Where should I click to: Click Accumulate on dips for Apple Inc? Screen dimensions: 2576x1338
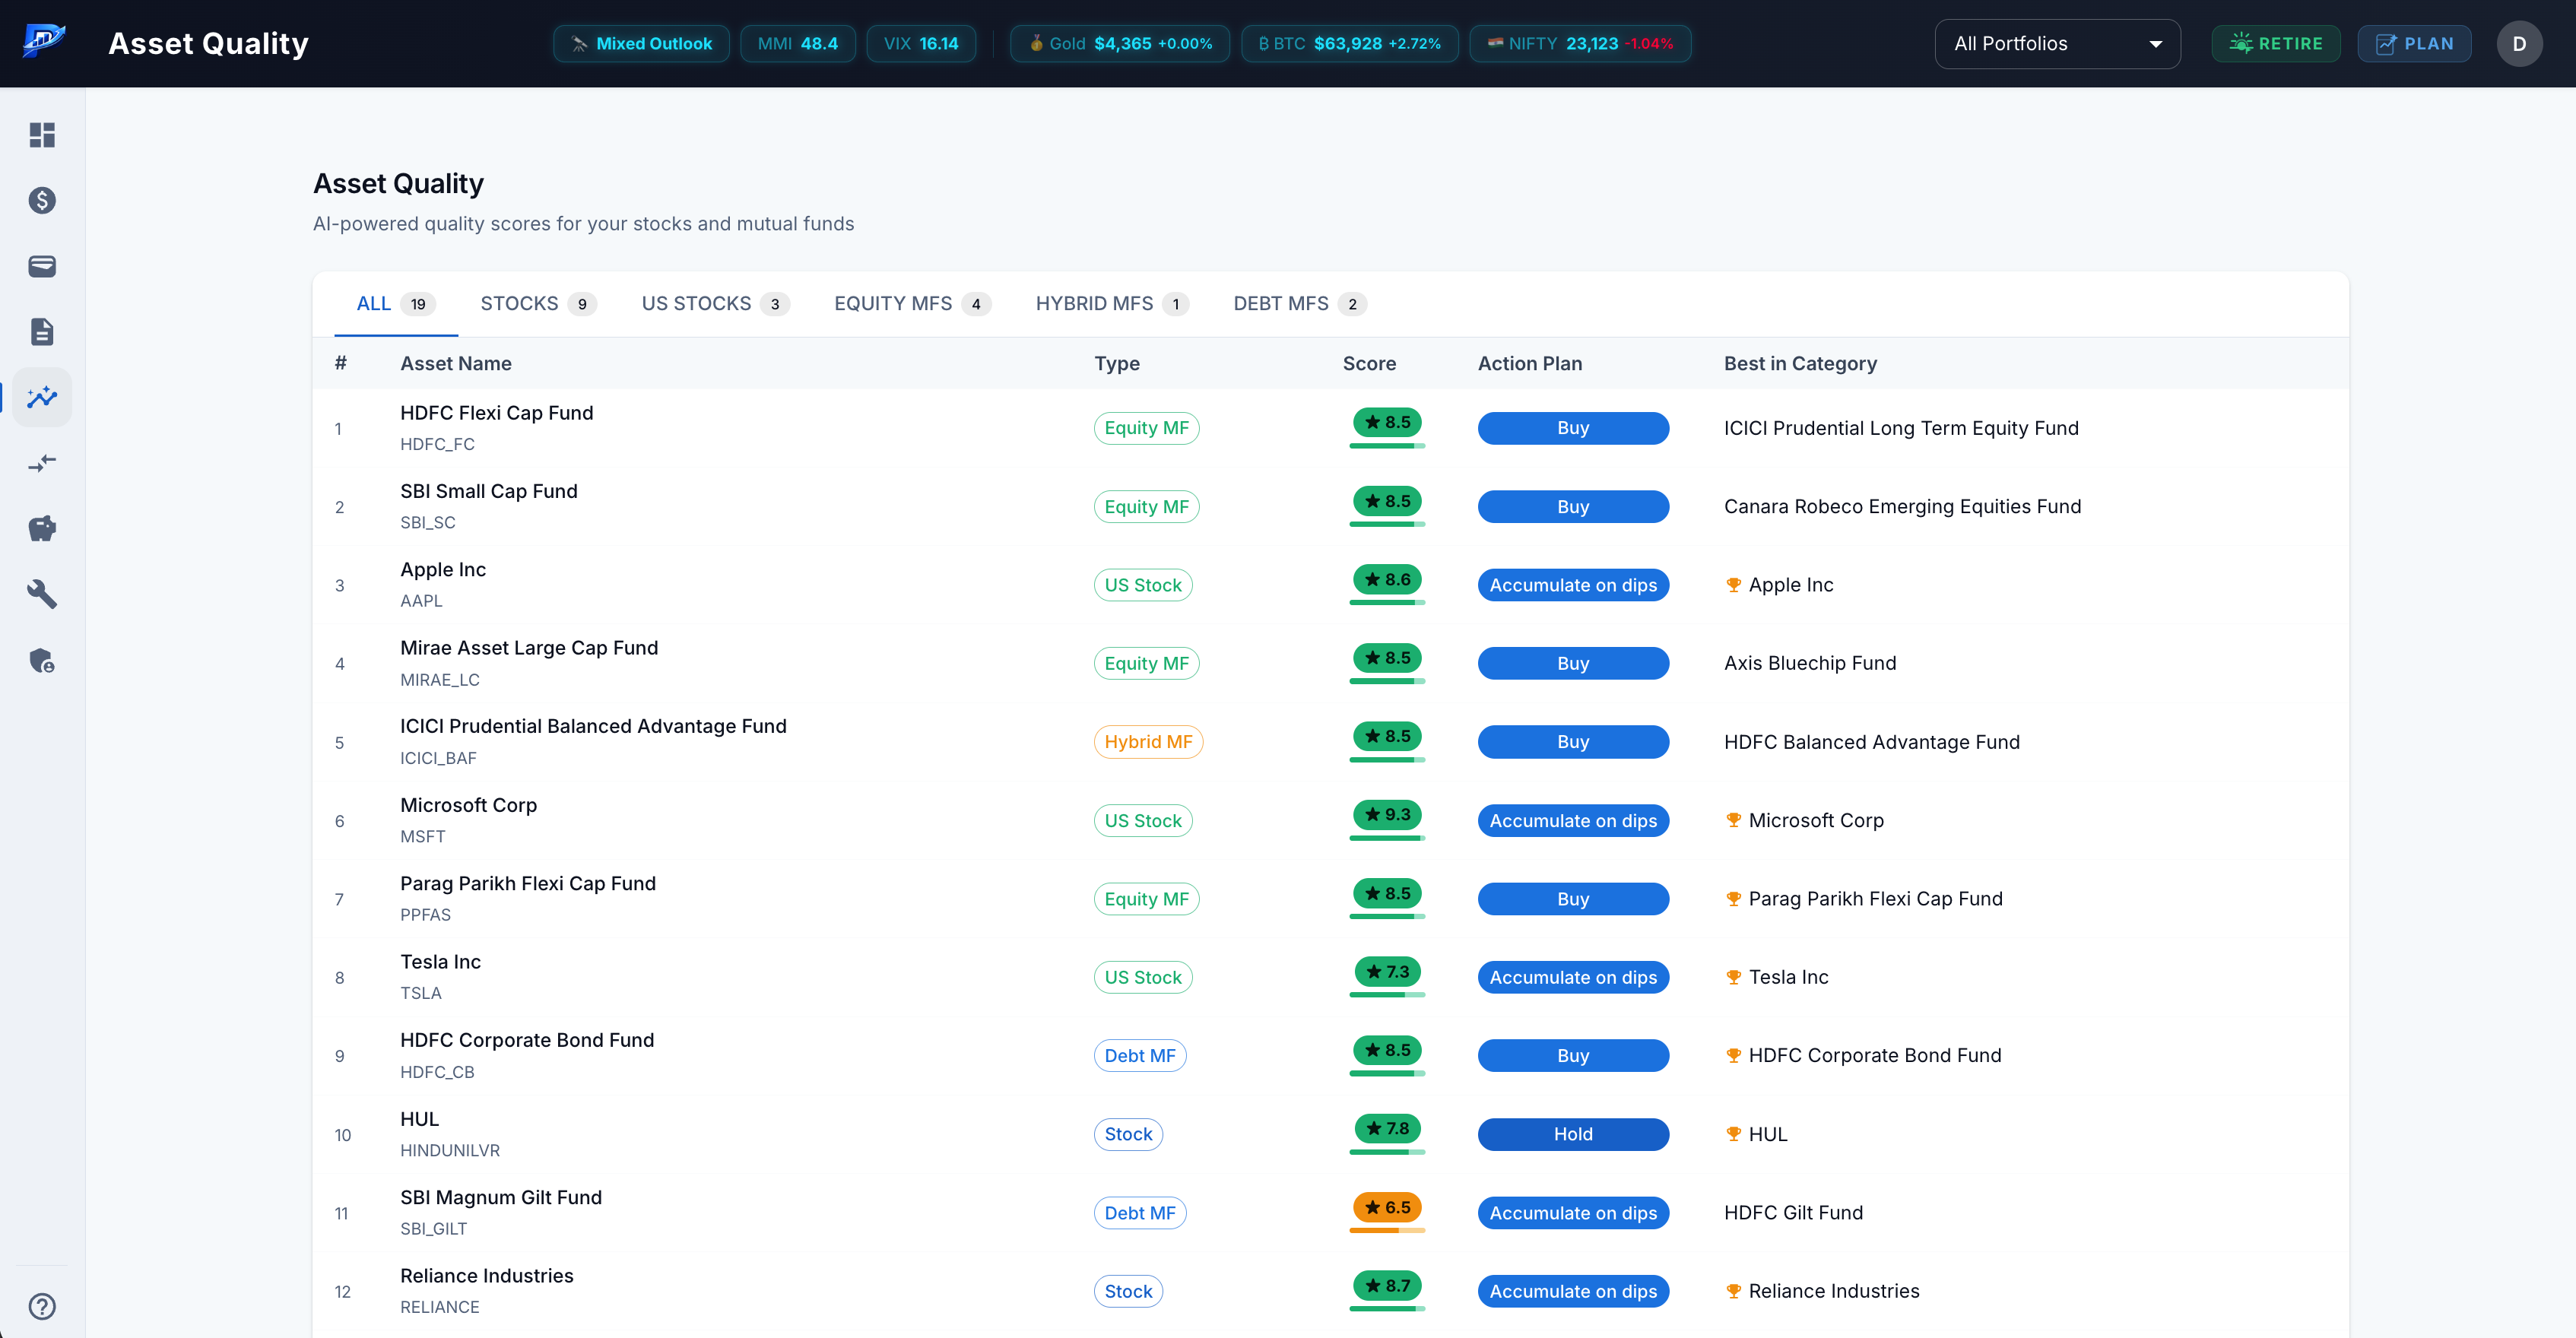tap(1572, 585)
